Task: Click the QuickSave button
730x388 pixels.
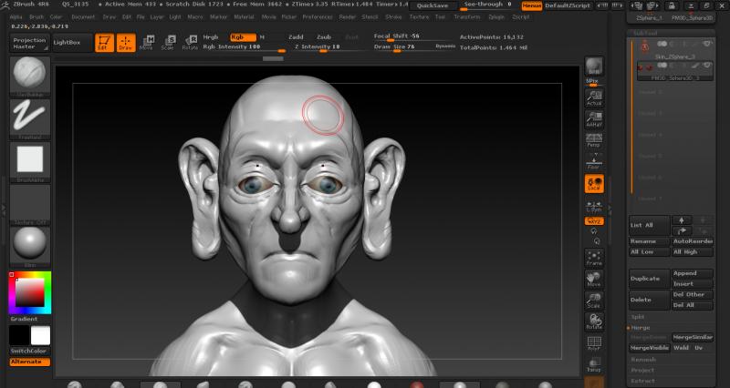Action: pos(432,5)
